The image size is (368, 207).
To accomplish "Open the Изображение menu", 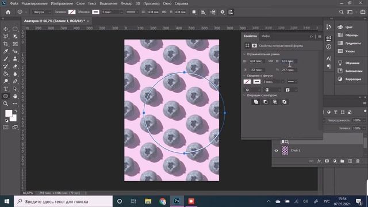I will click(x=62, y=3).
